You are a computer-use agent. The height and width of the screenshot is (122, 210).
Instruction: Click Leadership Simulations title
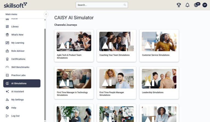tap(153, 92)
